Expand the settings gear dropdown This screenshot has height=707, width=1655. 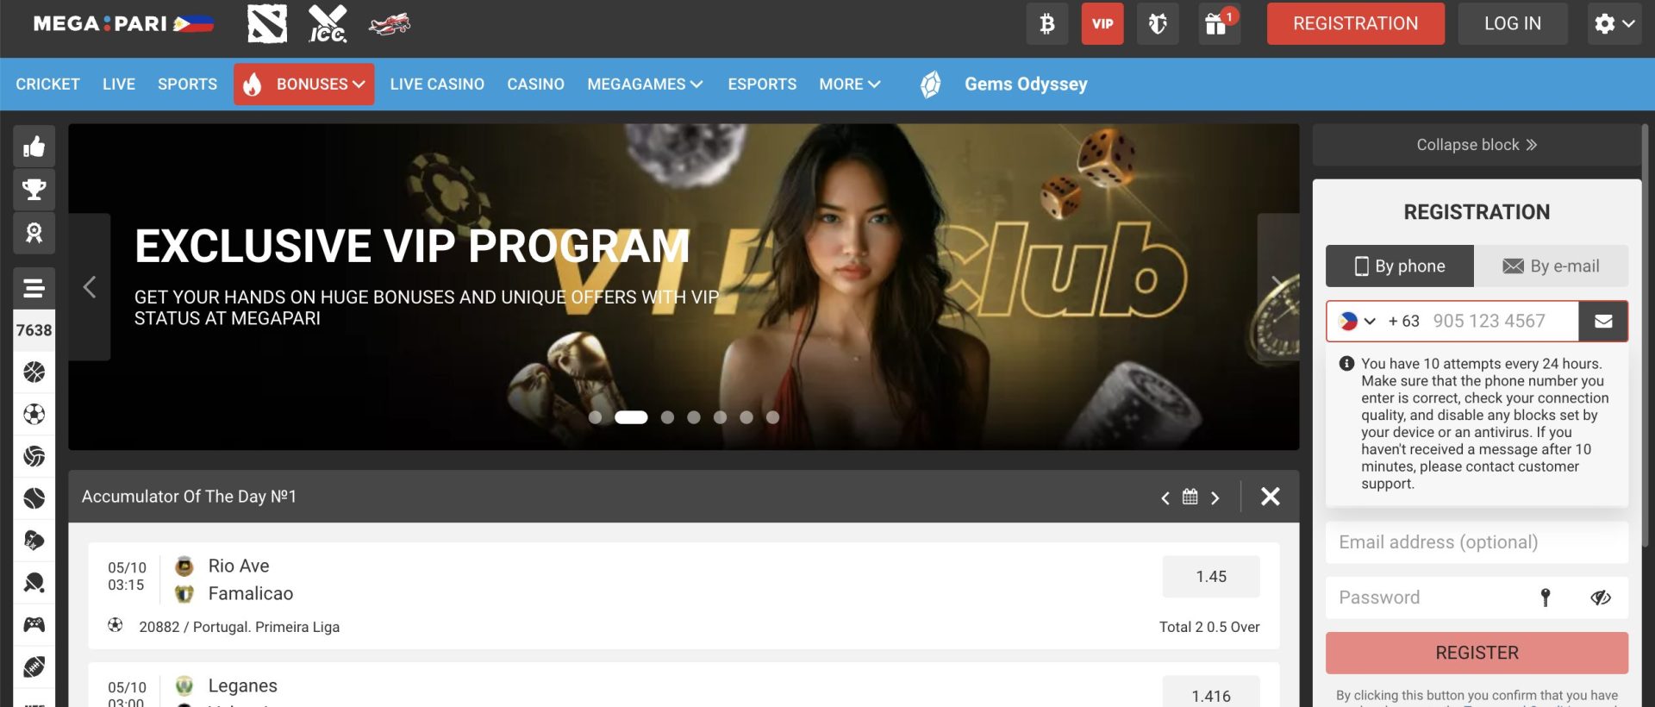(1614, 24)
